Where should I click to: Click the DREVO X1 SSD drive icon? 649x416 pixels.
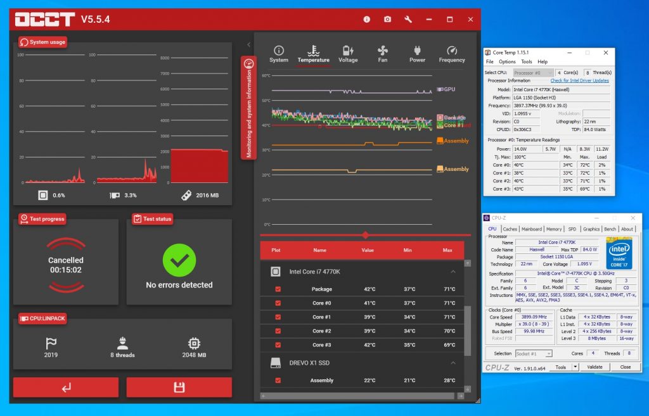point(275,363)
